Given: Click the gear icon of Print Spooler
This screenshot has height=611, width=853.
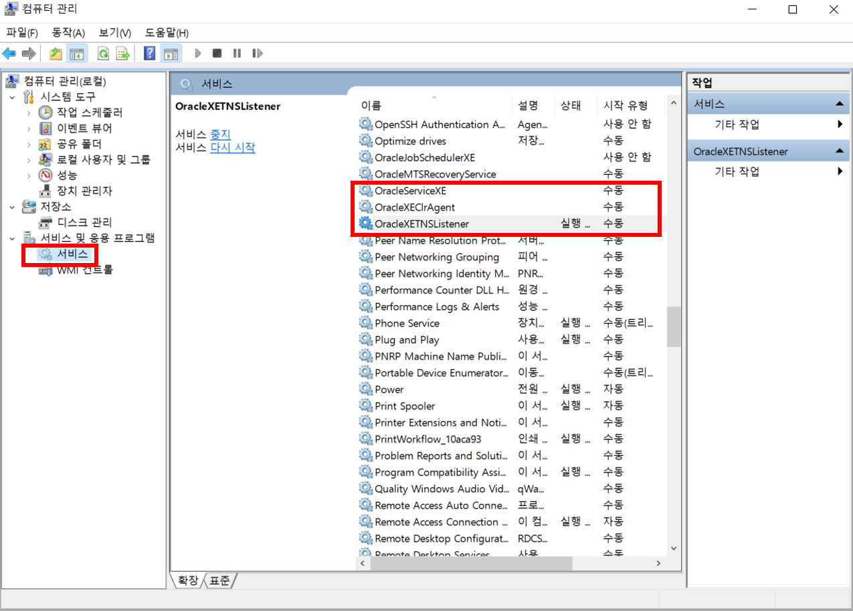Looking at the screenshot, I should [365, 406].
